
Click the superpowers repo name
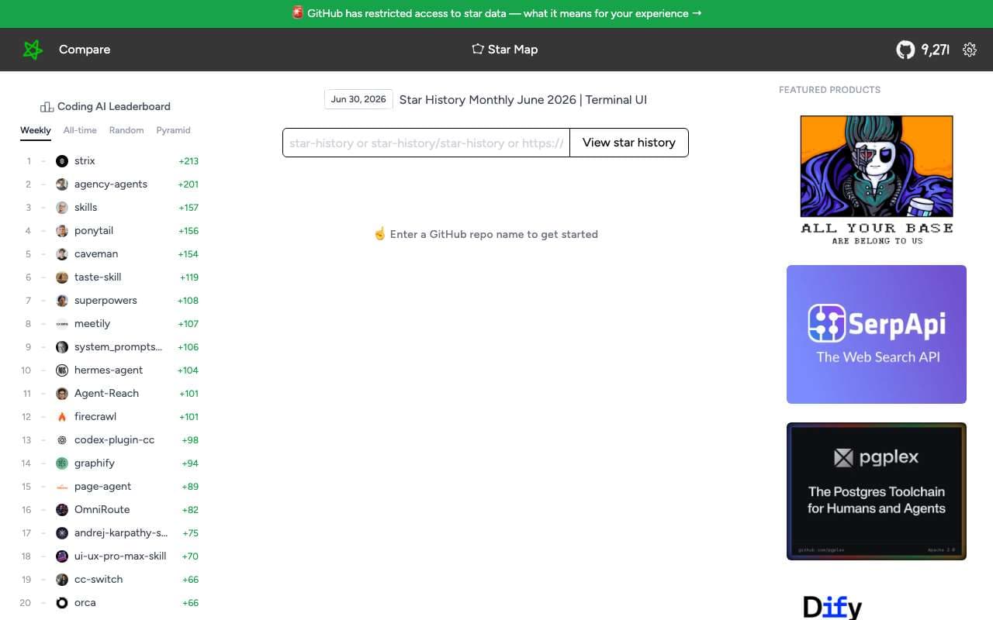click(x=106, y=301)
